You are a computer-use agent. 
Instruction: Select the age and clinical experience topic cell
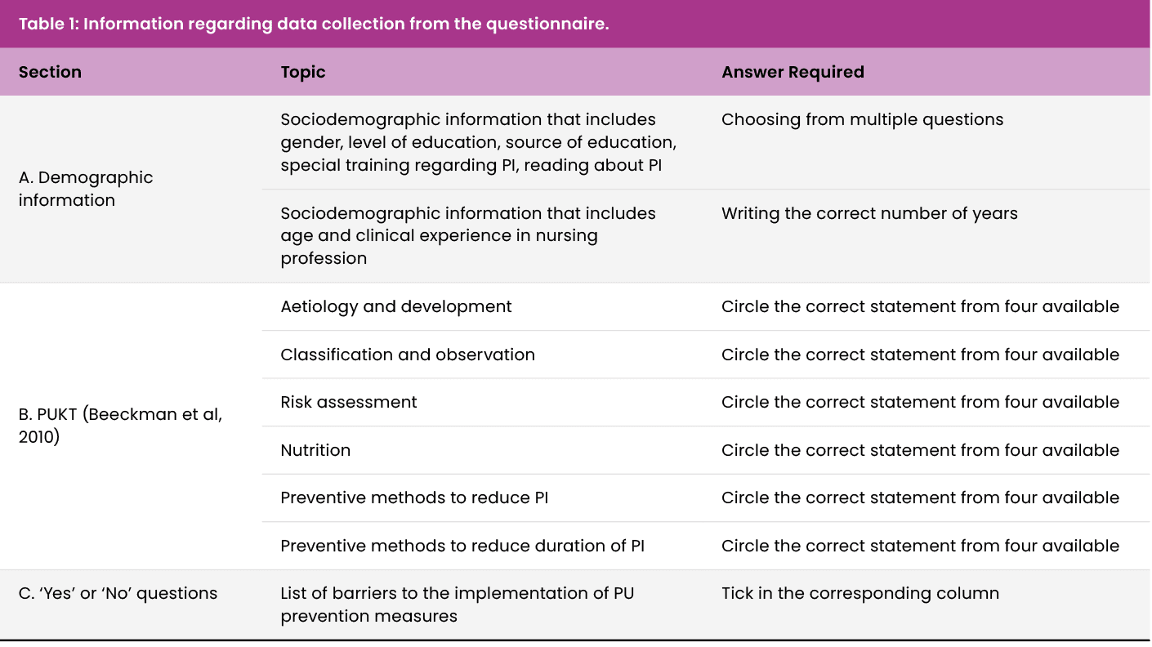point(468,235)
